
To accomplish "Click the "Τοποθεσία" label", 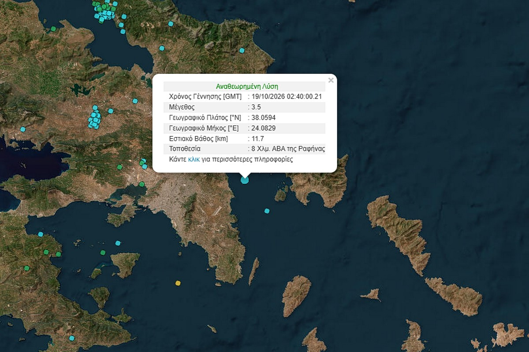I will coord(185,149).
